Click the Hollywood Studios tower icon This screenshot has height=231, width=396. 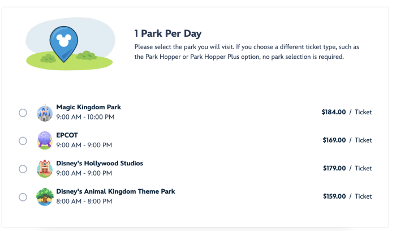click(x=45, y=169)
